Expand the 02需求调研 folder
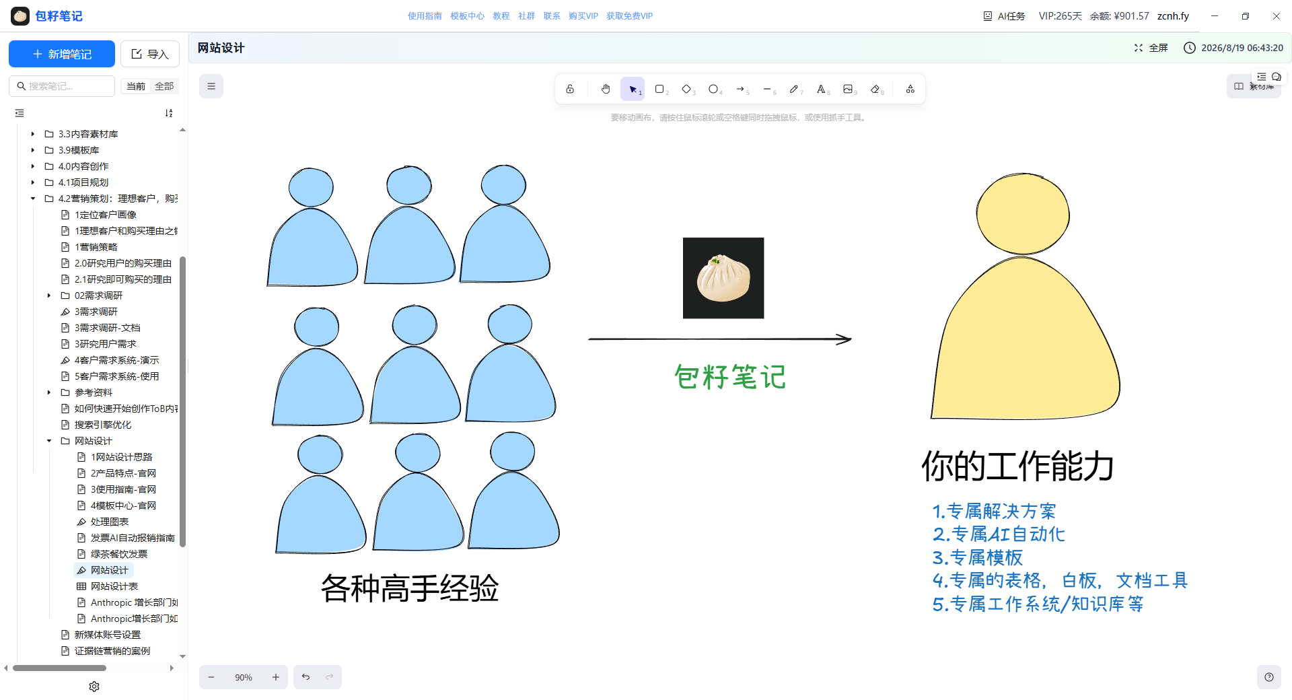This screenshot has width=1292, height=700. tap(48, 295)
